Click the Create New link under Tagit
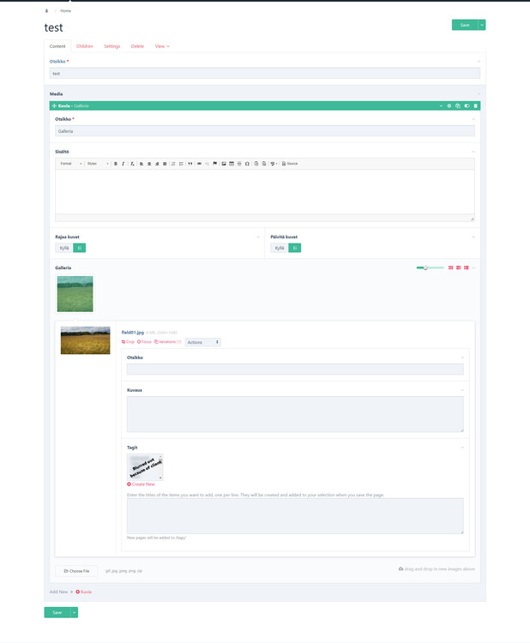This screenshot has height=643, width=530. point(142,484)
